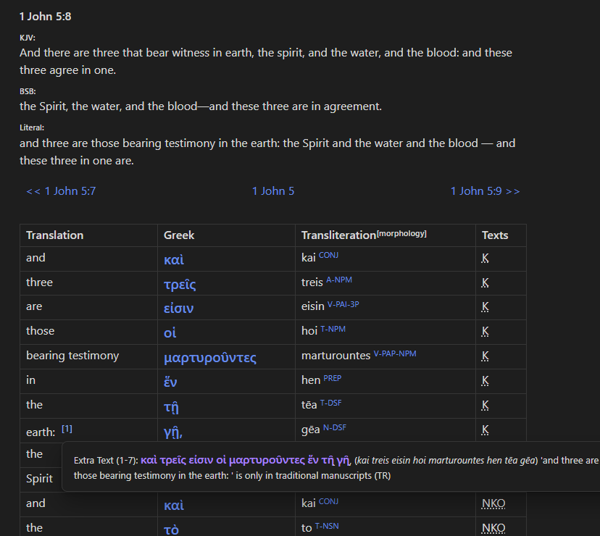The height and width of the screenshot is (536, 600).
Task: Click the A-NPM morphology code
Action: (339, 280)
